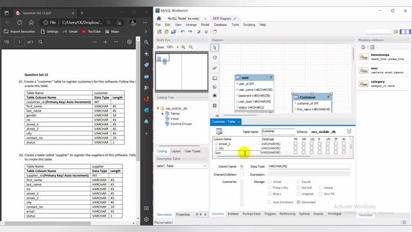Open the Description Editor object dropdown
The height and width of the screenshot is (232, 412).
click(205, 166)
